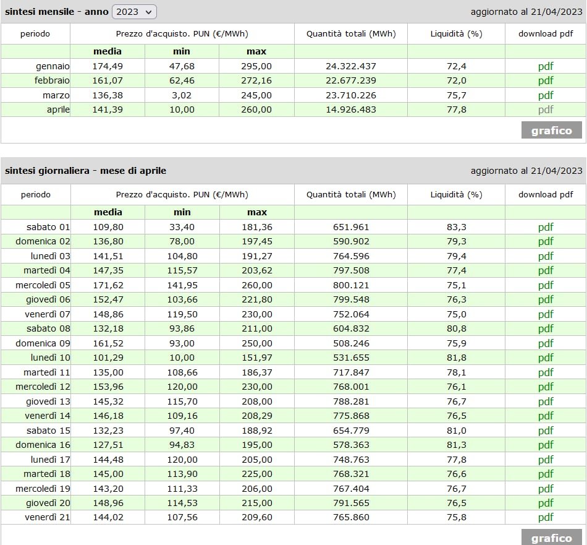Open pdf for domenica 02
Screen dimensions: 587x545
tap(546, 241)
